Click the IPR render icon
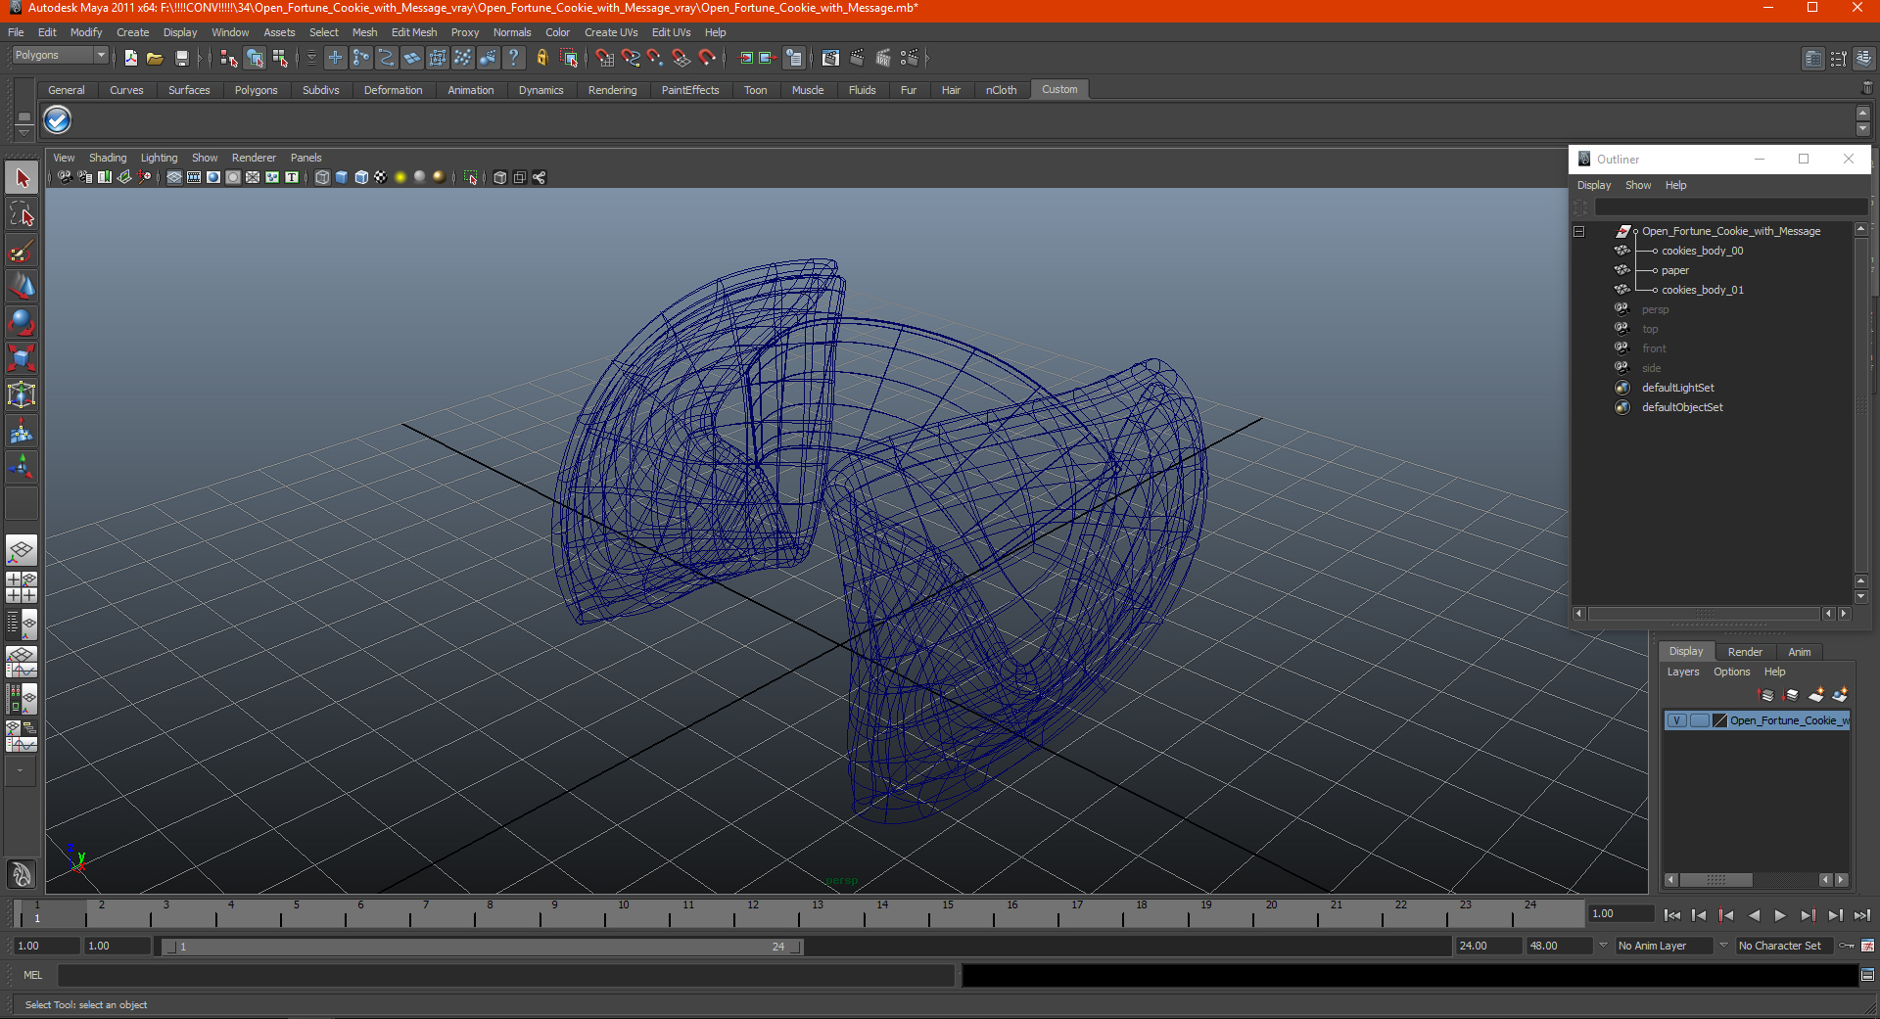The width and height of the screenshot is (1880, 1019). pyautogui.click(x=882, y=59)
